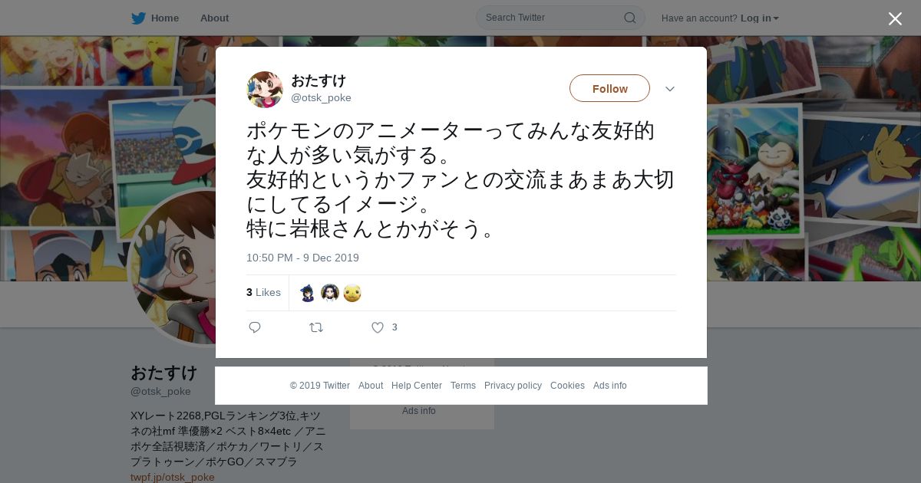Viewport: 921px width, 483px height.
Task: Open the tweet author's avatar
Action: coord(265,90)
